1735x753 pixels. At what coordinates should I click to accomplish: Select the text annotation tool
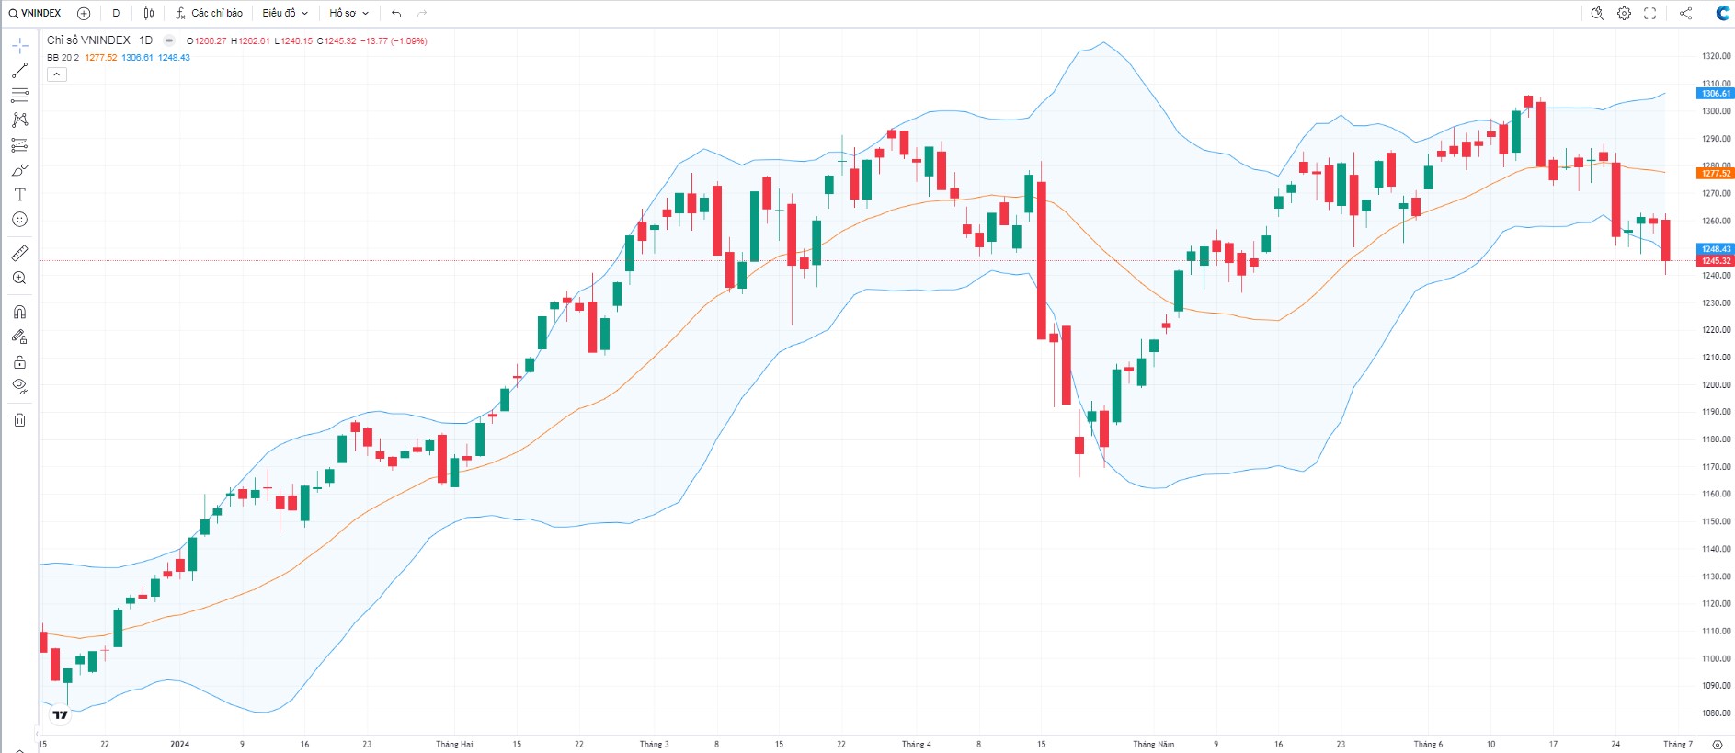[x=19, y=195]
